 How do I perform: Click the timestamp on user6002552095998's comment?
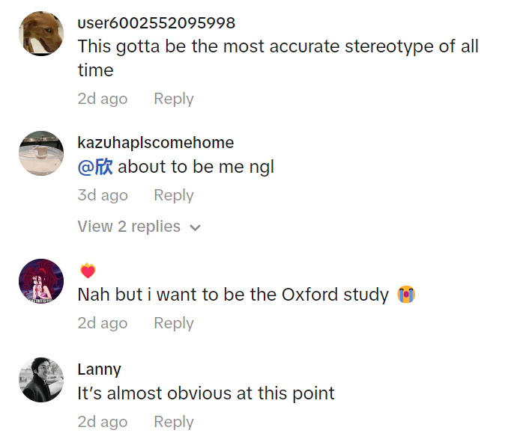coord(102,99)
